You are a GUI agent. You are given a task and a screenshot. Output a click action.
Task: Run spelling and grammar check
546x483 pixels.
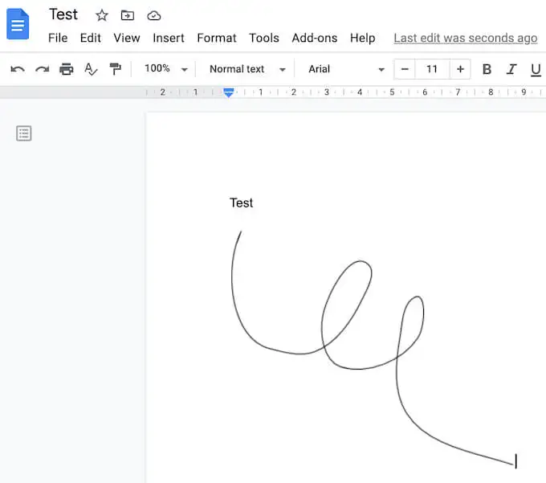[x=91, y=69]
